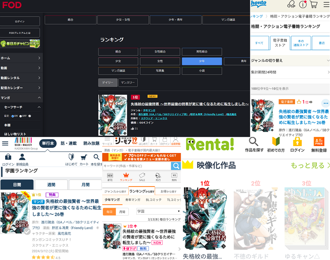This screenshot has height=260, width=330.
Task: Expand FOD 動画レンタル sidebar item
Action: (21, 78)
